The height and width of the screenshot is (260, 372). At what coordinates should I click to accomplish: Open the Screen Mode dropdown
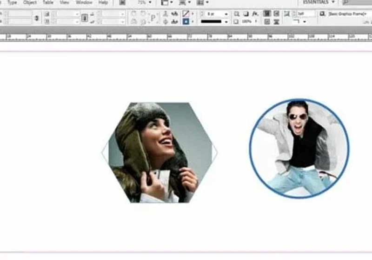(x=185, y=3)
